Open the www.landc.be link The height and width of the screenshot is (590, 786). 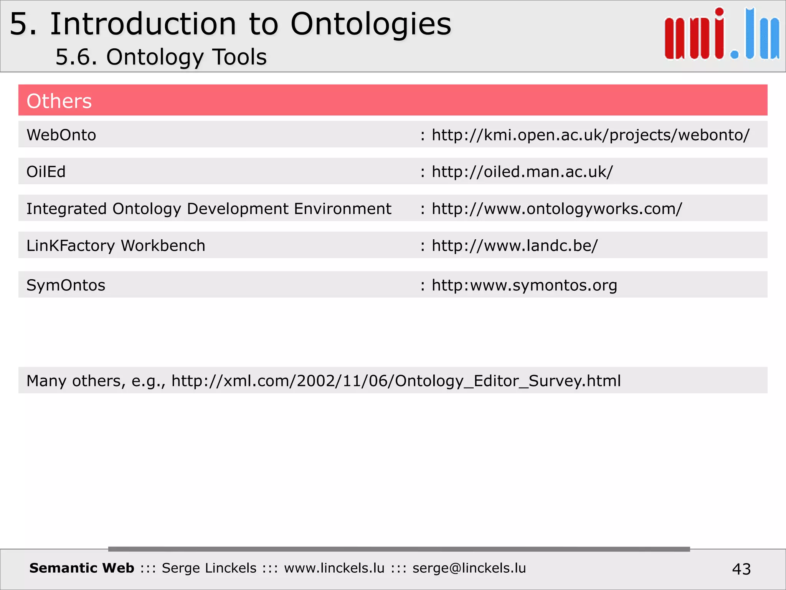pos(515,245)
